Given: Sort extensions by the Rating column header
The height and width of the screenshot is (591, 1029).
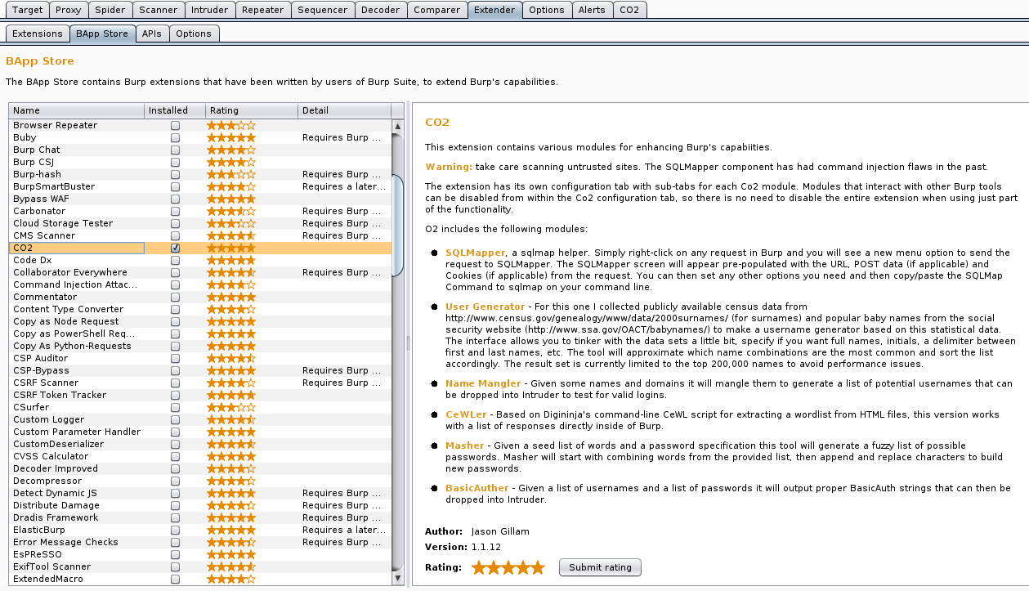Looking at the screenshot, I should 250,110.
